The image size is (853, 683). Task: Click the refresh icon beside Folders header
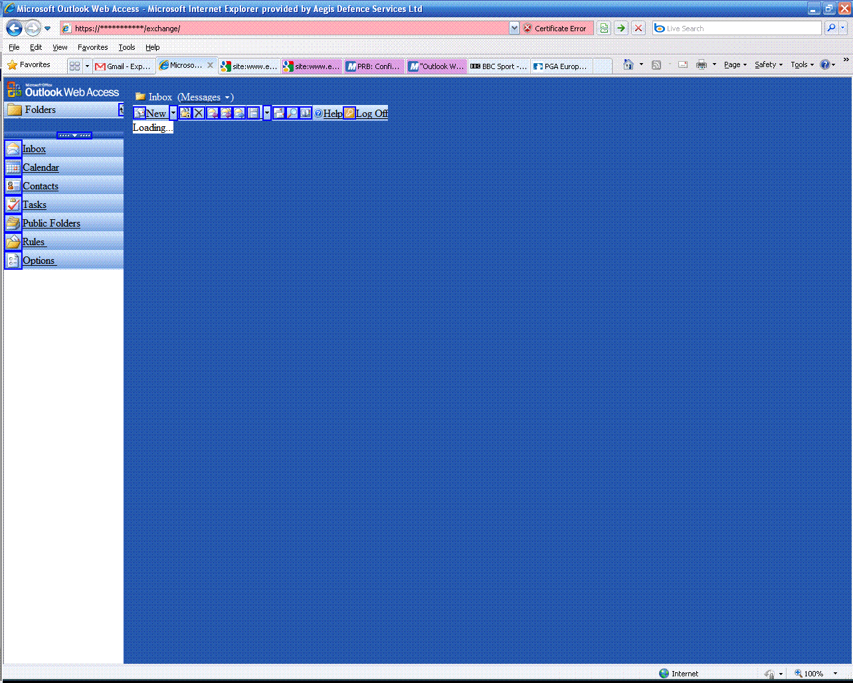(121, 110)
